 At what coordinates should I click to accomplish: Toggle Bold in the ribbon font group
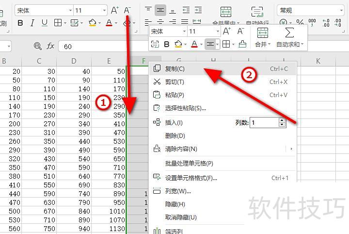[x=20, y=23]
